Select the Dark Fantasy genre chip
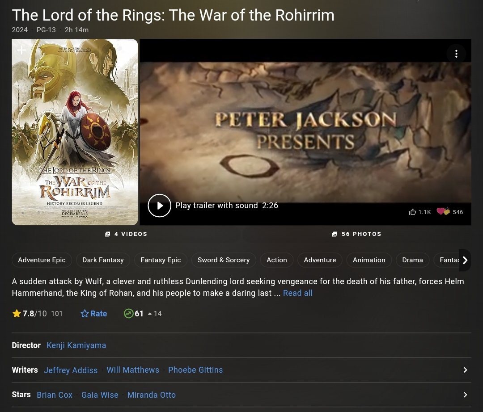 pos(103,260)
